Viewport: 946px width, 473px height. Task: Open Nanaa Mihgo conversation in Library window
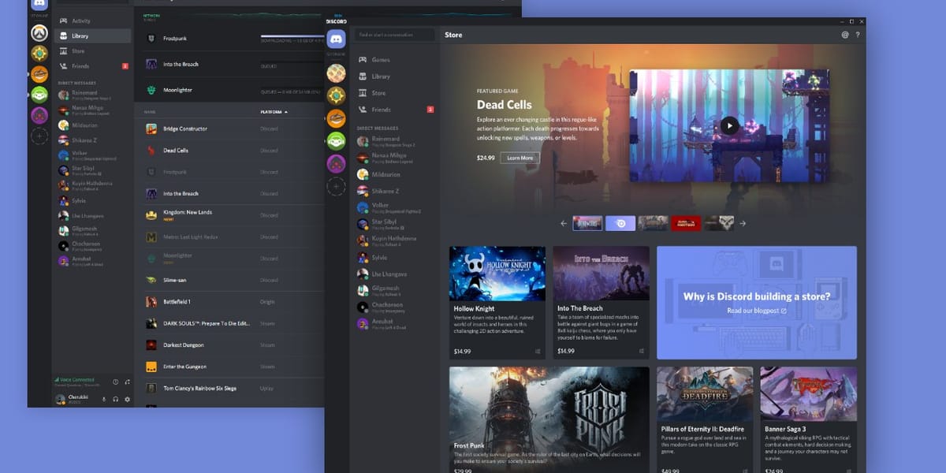(93, 110)
